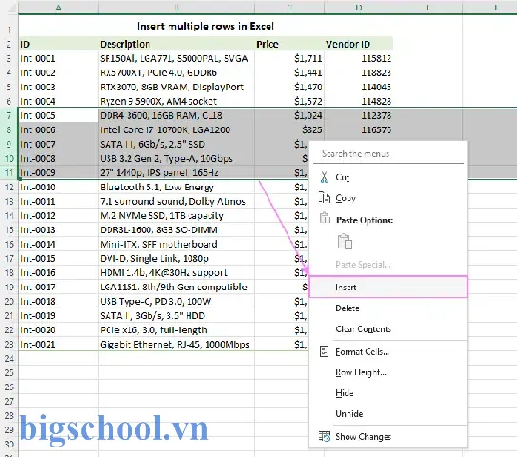Click cell USB Type-C, PD 3.0, 100W
This screenshot has width=517, height=457.
176,301
